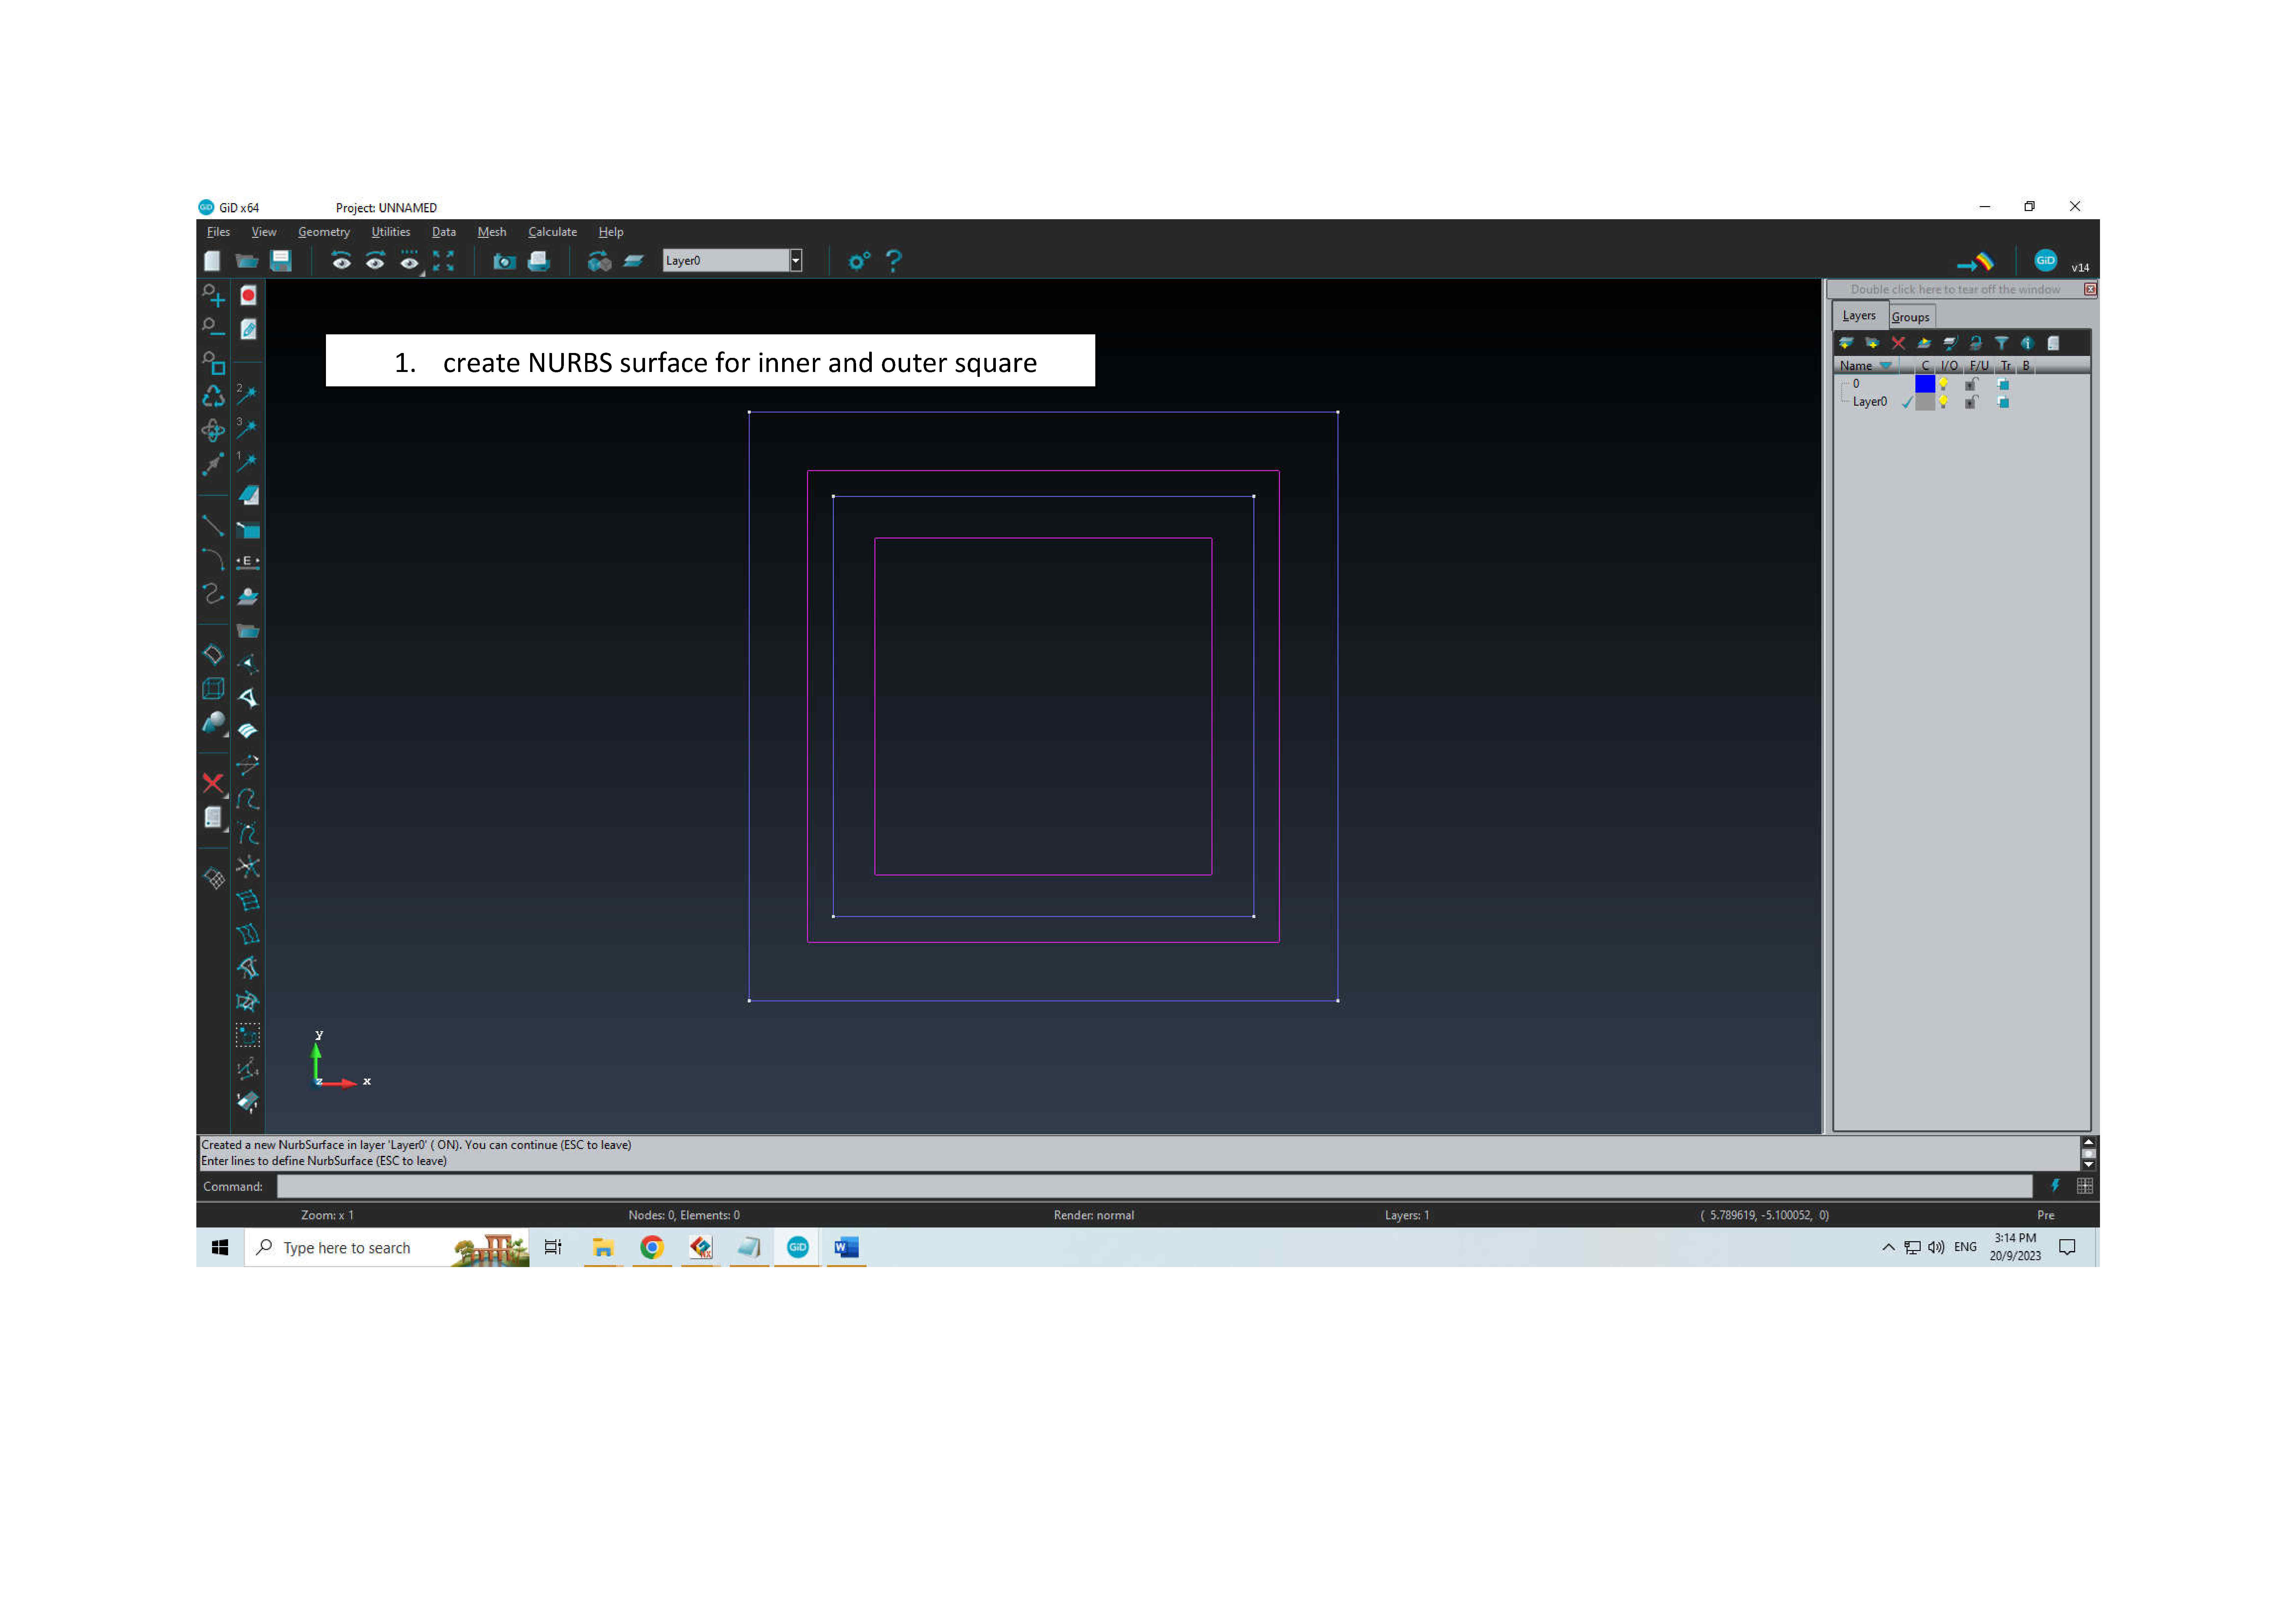Screen dimensions: 2296x1623
Task: Click the Print icon
Action: (x=539, y=261)
